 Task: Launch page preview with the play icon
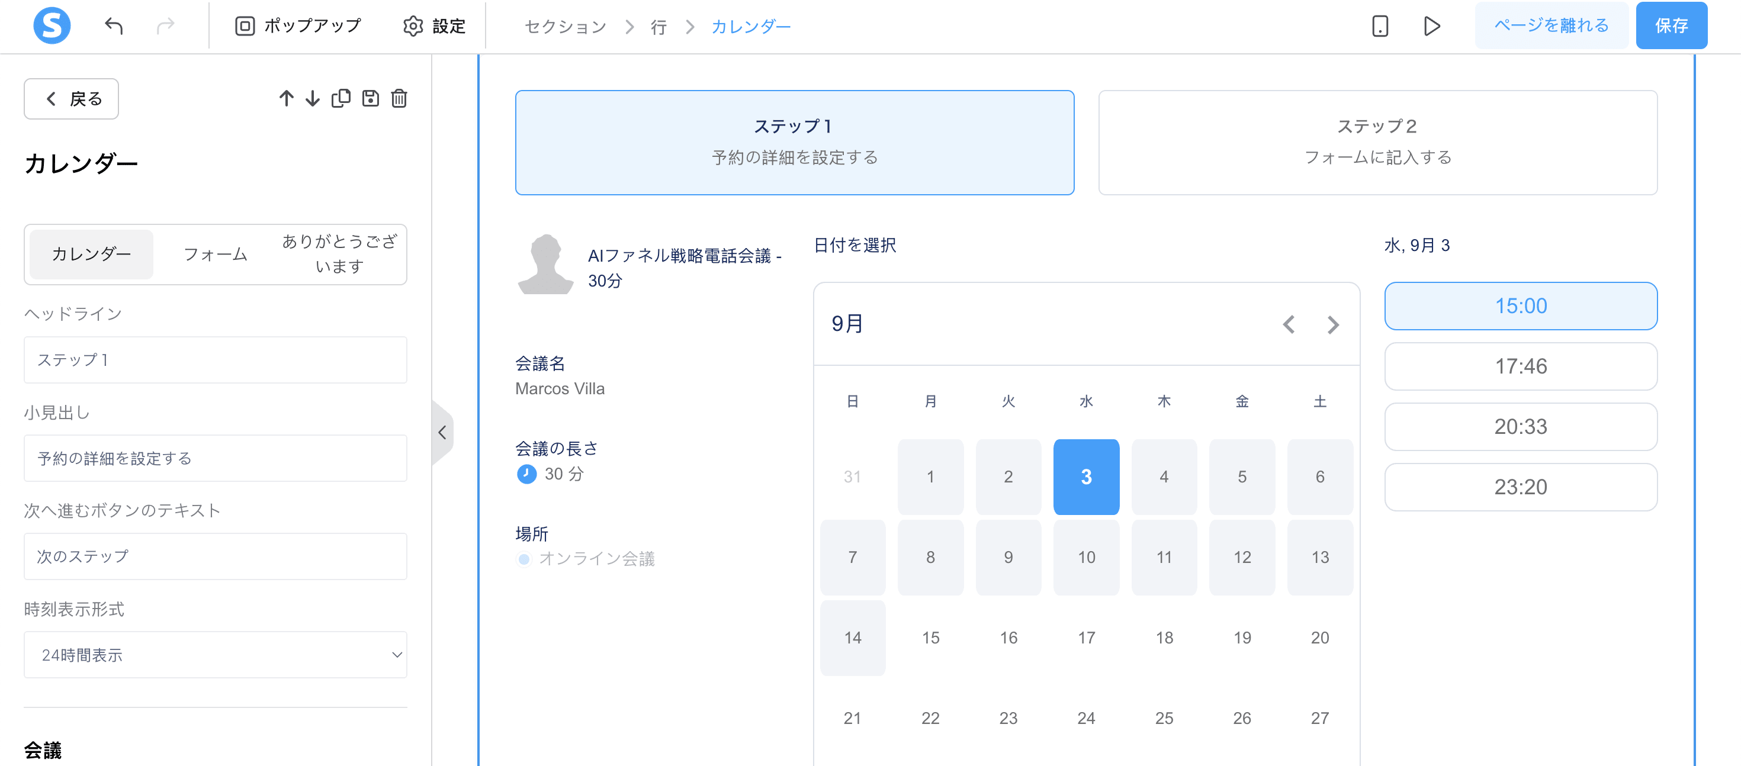point(1431,25)
